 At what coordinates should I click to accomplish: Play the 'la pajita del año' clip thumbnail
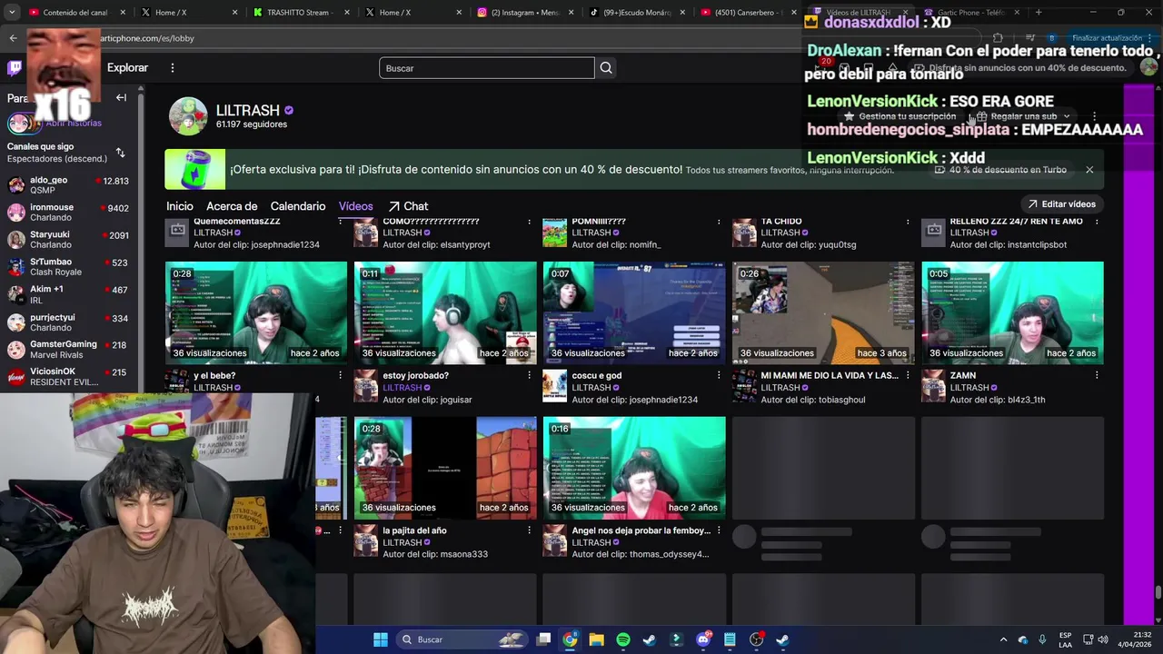click(445, 468)
